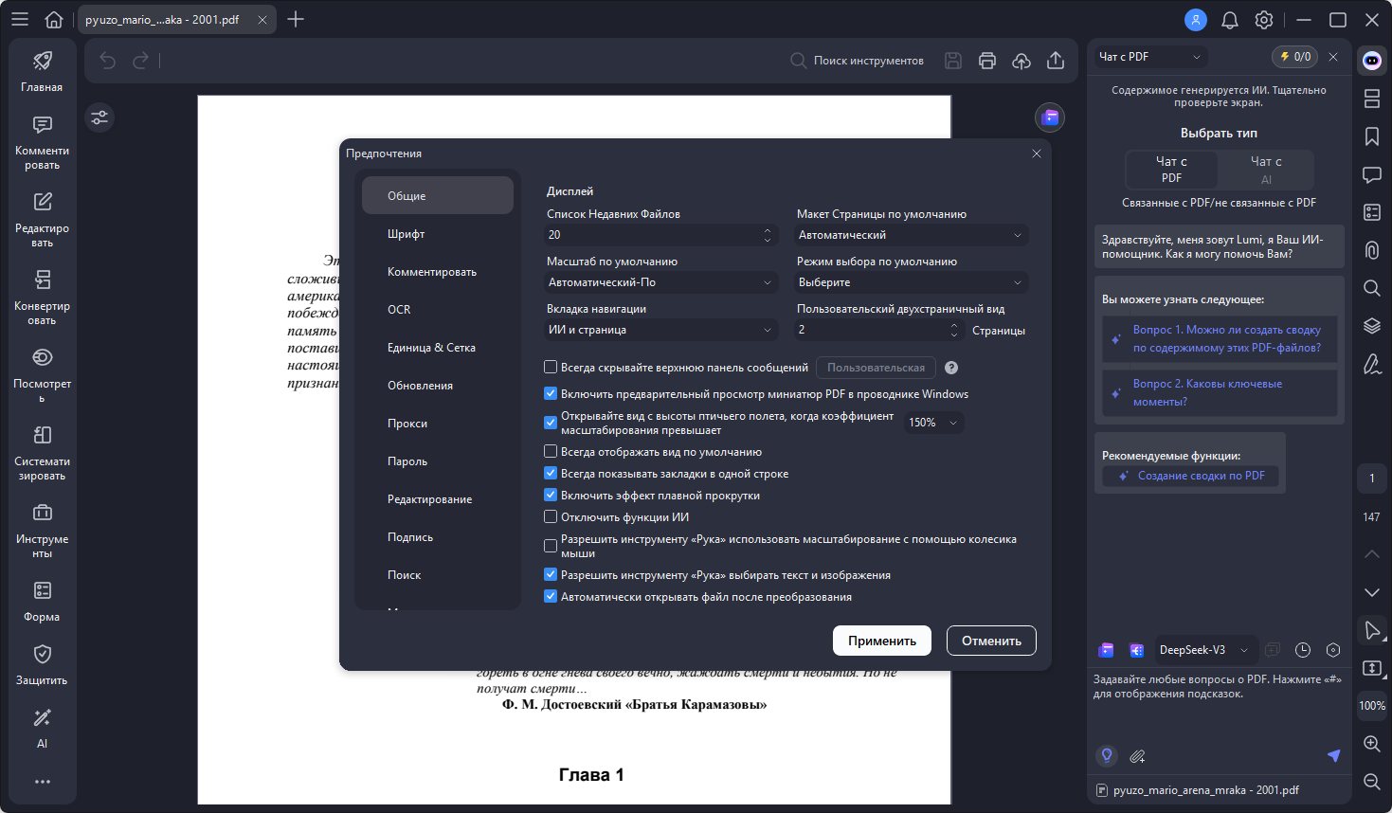Open the Share export icon
The image size is (1392, 813).
click(1056, 61)
